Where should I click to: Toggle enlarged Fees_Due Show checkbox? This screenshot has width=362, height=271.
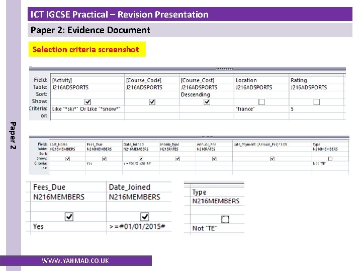(69, 217)
